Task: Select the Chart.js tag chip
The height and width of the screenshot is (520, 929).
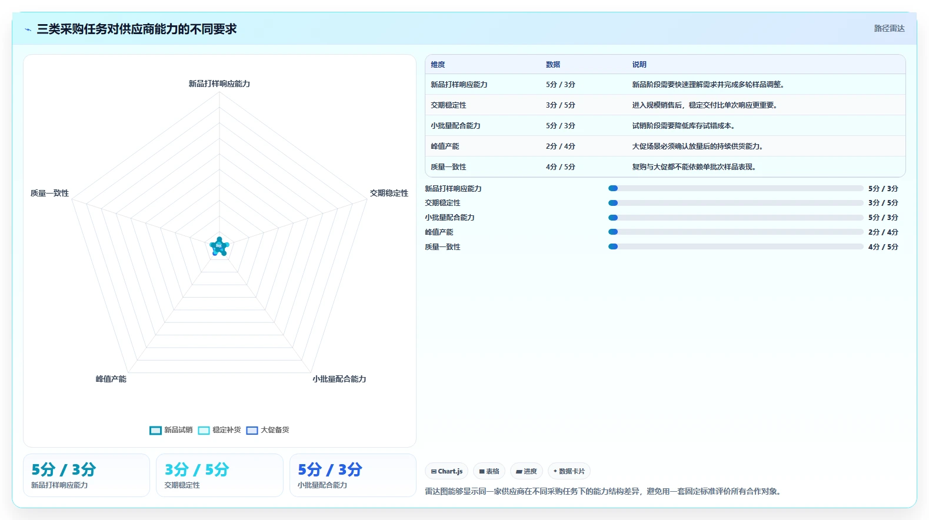Action: [447, 471]
